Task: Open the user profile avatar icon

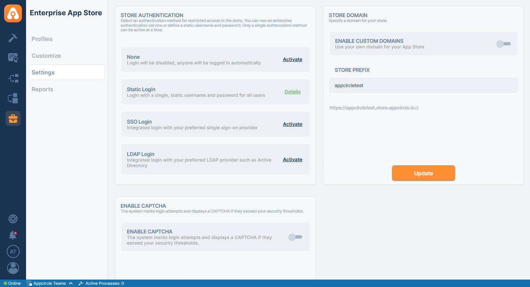Action: coord(13,268)
